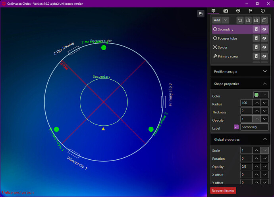Toggle the overlay window icon on canvas
274x197 pixels.
[201, 14]
